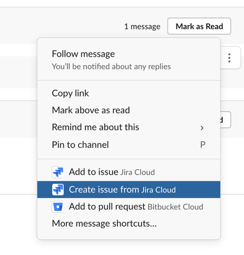Click the Bitbucket bucket icon
Screen dimensions: 244x255
click(x=58, y=207)
